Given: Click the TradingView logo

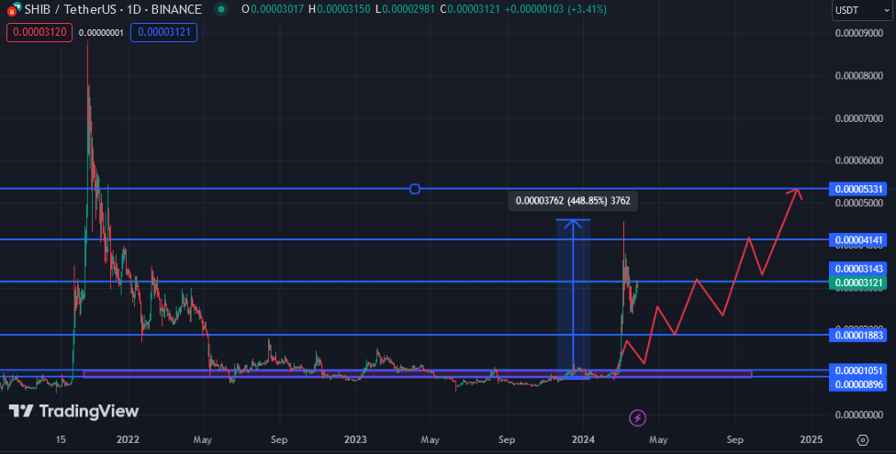Looking at the screenshot, I should [x=73, y=411].
